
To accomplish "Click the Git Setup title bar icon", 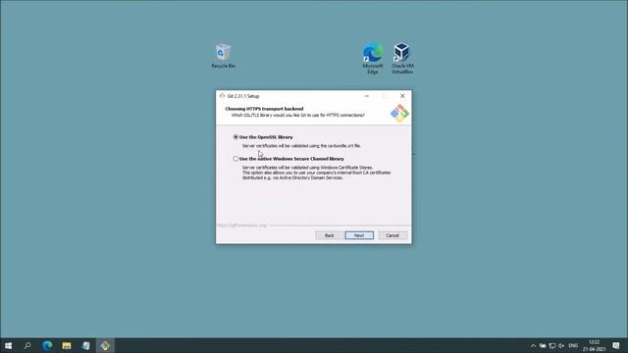I will coord(223,96).
